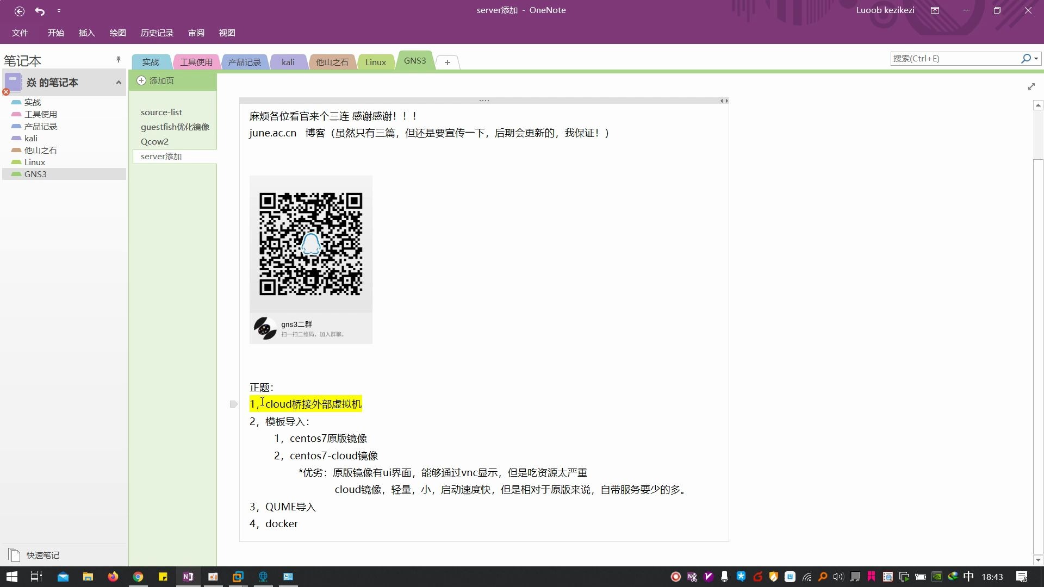Open the 审阅 ribbon tab
Screen dimensions: 1044x587
pyautogui.click(x=196, y=33)
